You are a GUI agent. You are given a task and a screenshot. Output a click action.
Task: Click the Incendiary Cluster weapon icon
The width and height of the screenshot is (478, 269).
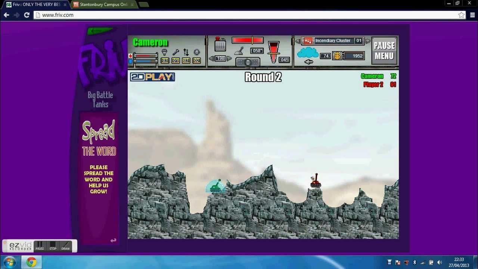point(308,41)
